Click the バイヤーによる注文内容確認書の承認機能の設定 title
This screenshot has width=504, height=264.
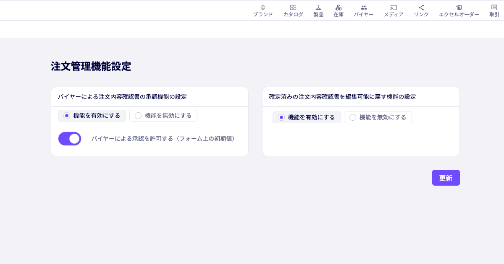(122, 97)
